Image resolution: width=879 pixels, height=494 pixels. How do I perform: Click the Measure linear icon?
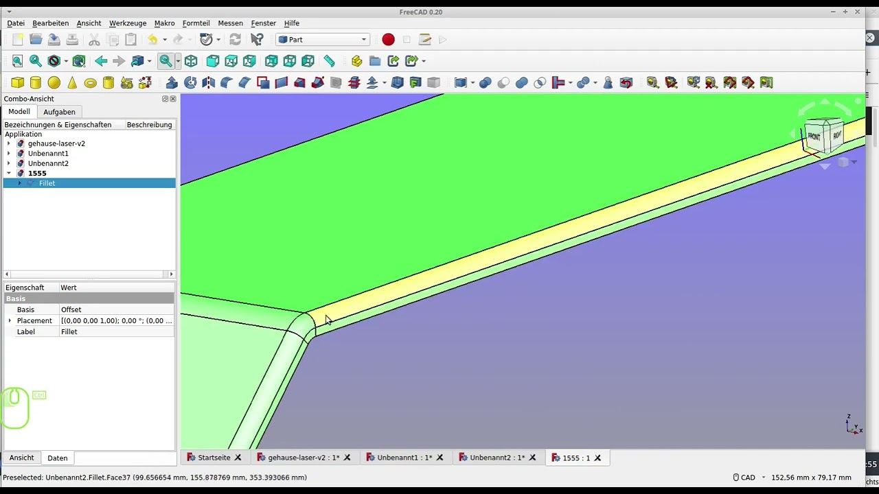(652, 83)
